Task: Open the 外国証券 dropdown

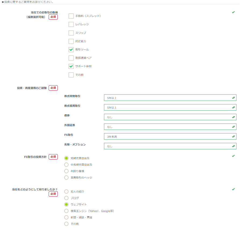Action: (170, 127)
